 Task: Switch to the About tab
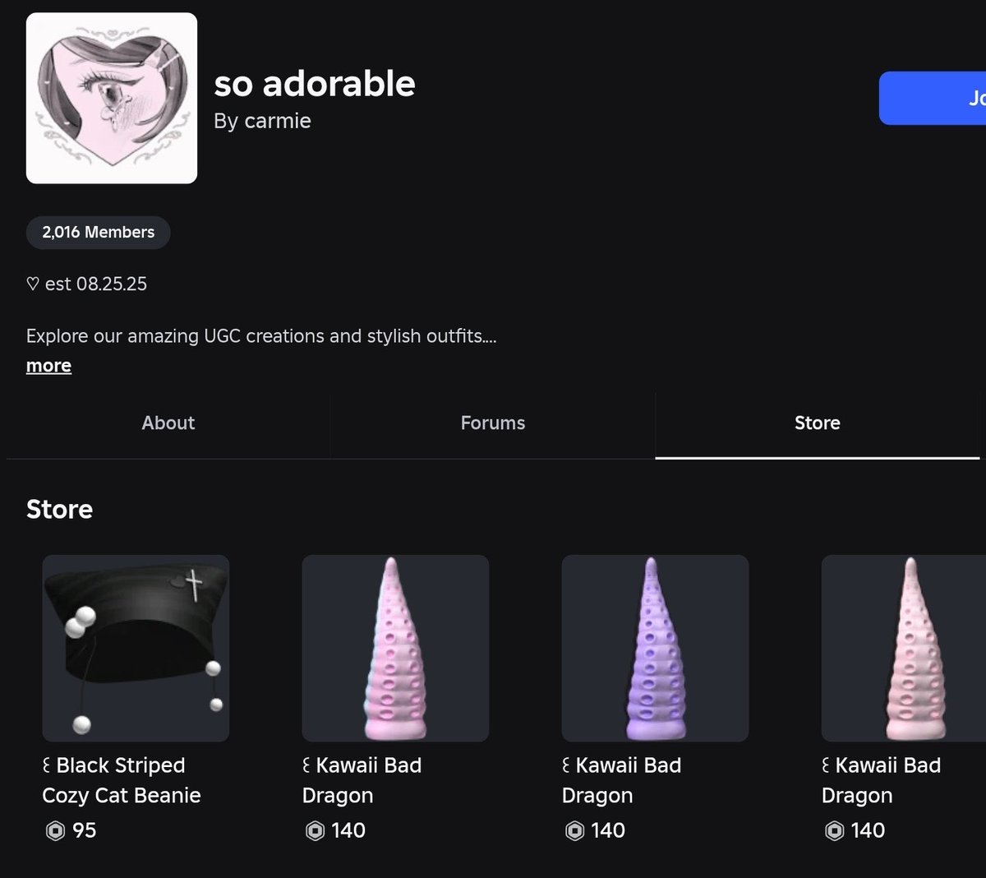pyautogui.click(x=168, y=423)
